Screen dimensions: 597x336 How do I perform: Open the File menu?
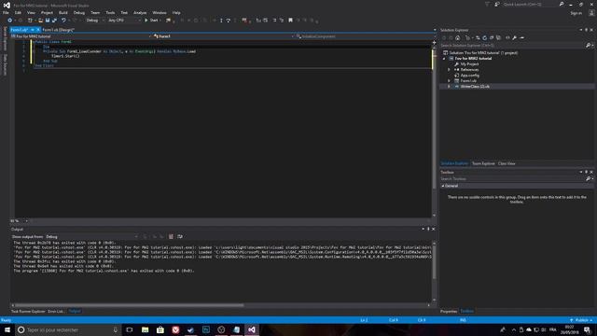click(6, 12)
